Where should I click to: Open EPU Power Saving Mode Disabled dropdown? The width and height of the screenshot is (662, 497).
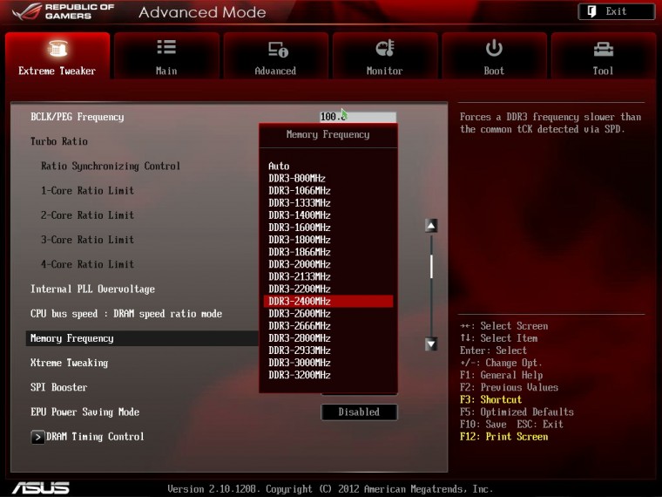pyautogui.click(x=359, y=412)
